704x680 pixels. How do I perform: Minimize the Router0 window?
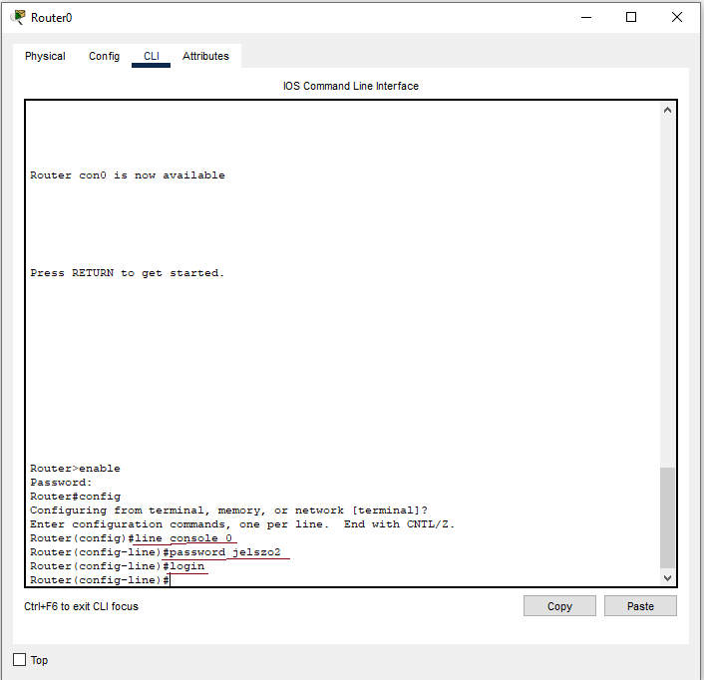click(584, 17)
